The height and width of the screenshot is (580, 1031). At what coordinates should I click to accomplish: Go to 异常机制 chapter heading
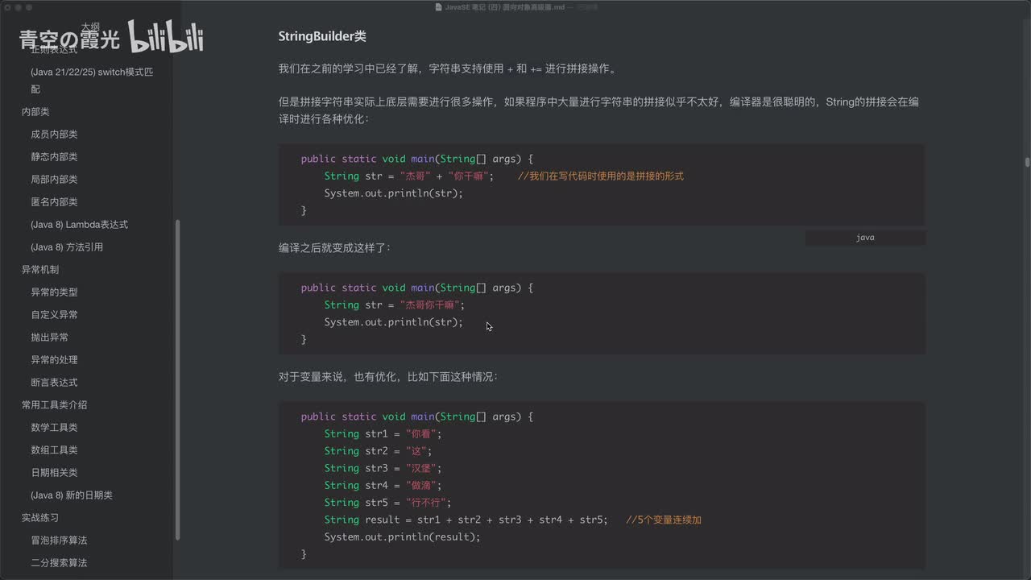pyautogui.click(x=40, y=270)
